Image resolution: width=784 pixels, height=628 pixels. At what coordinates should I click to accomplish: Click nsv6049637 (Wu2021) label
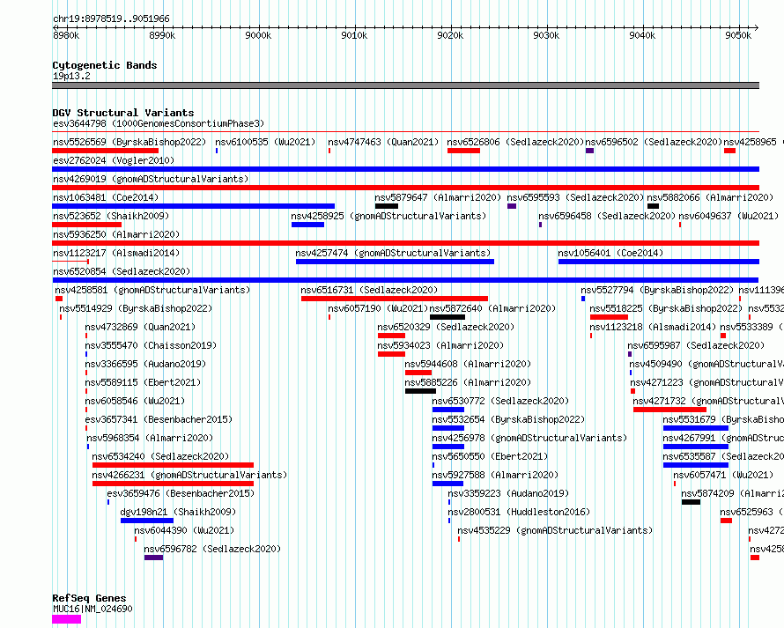pyautogui.click(x=729, y=216)
